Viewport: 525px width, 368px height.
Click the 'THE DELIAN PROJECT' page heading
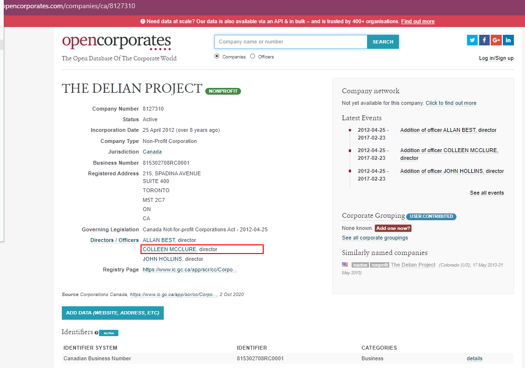[132, 88]
